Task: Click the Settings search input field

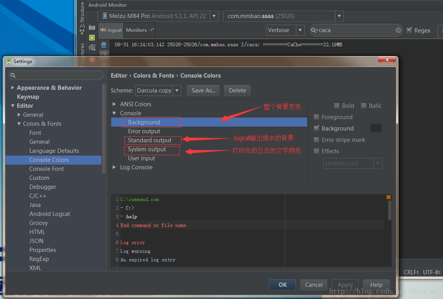Action: pyautogui.click(x=56, y=75)
